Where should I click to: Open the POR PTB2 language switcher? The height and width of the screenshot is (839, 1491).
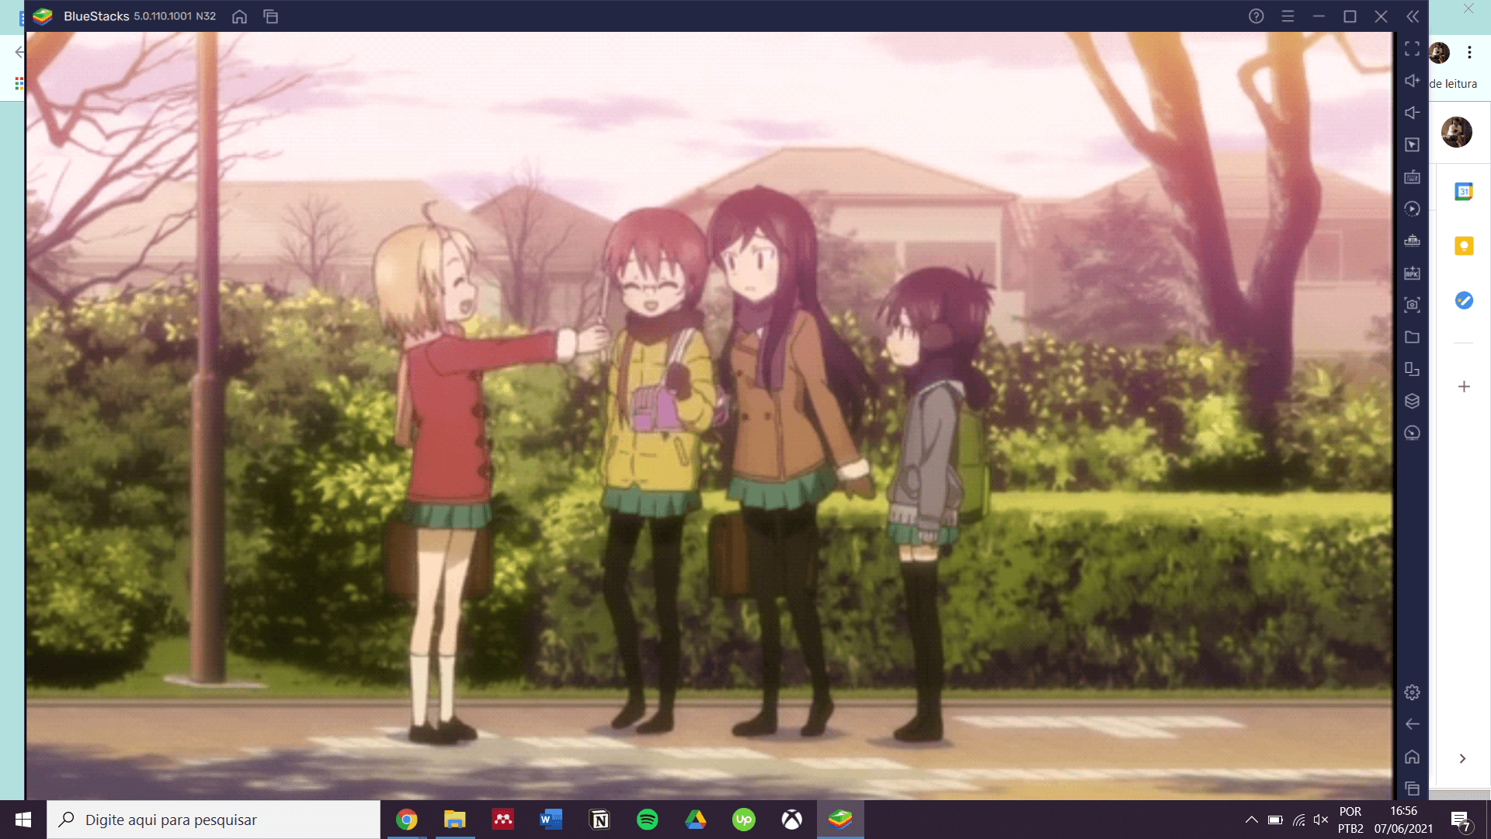[x=1350, y=820]
